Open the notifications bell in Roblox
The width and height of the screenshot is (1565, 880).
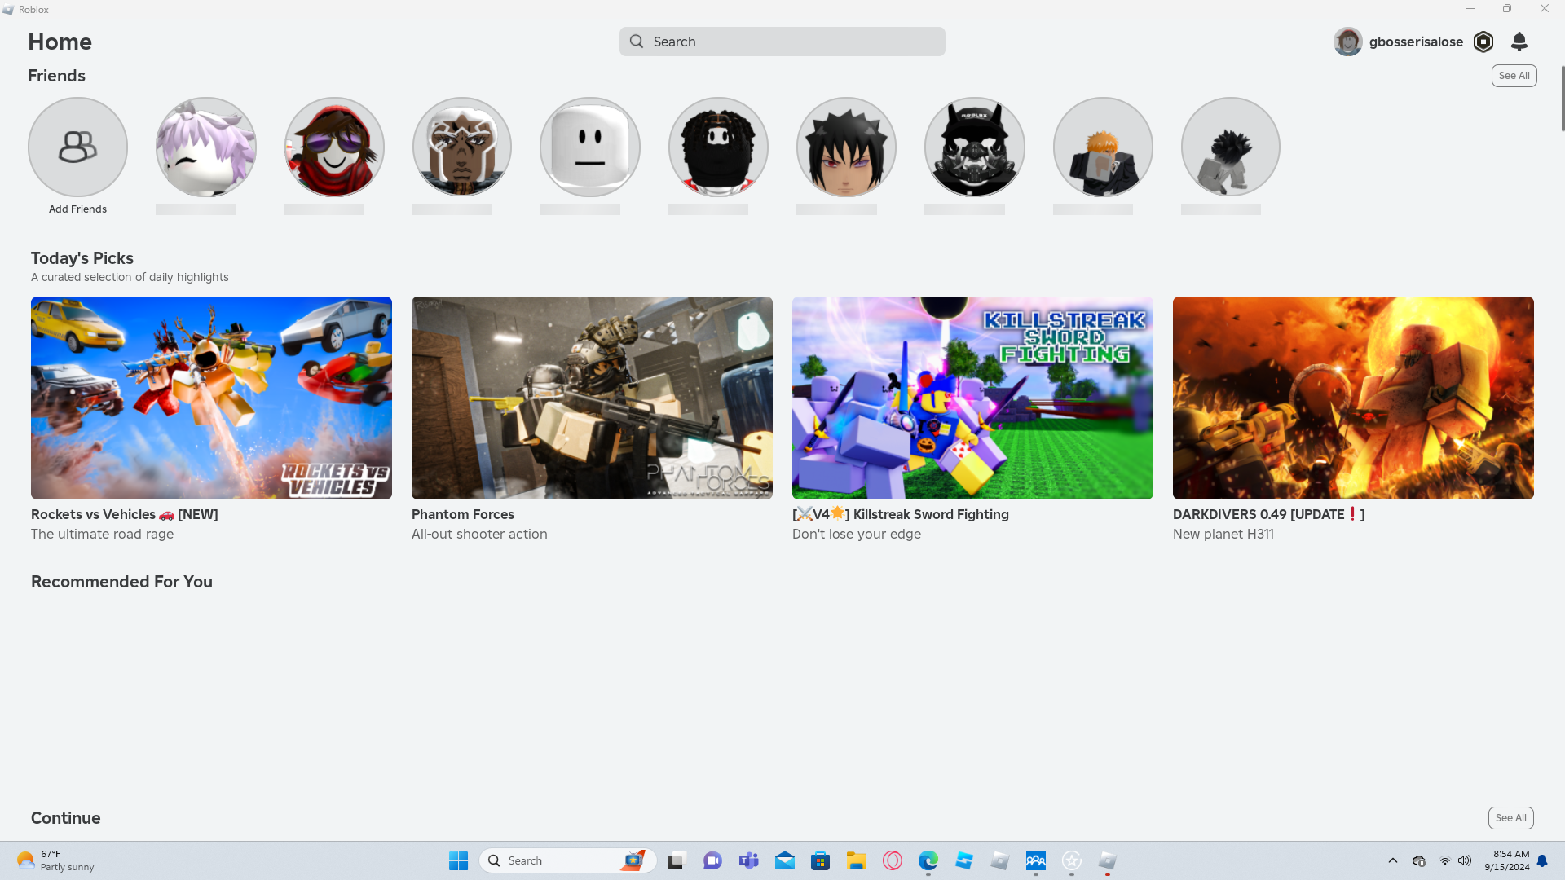tap(1519, 42)
